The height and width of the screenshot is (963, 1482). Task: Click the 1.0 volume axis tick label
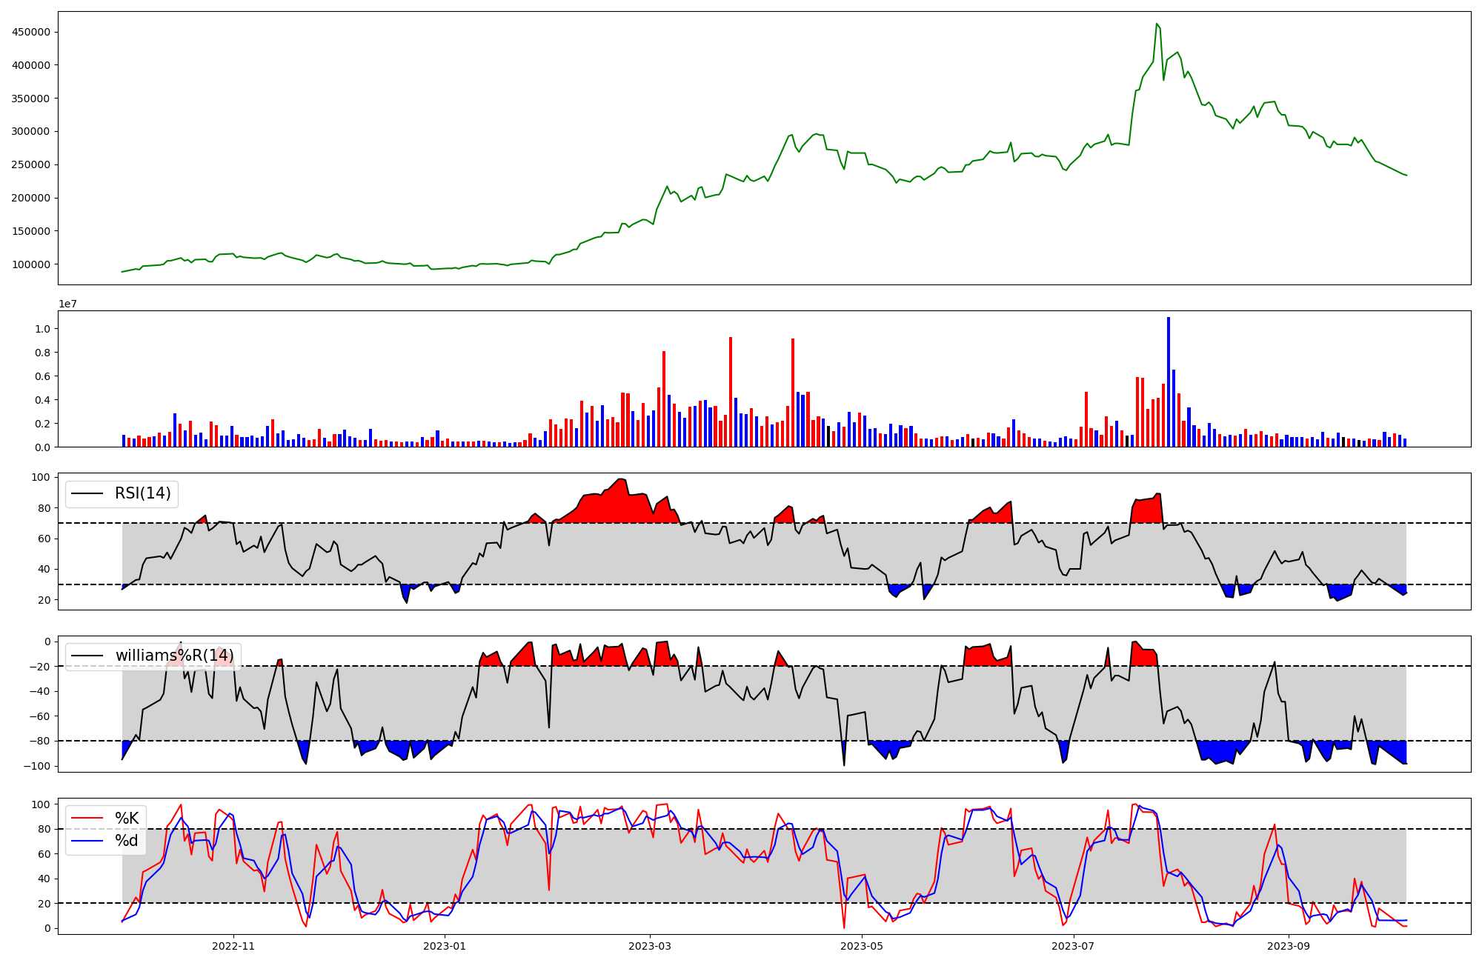(41, 329)
